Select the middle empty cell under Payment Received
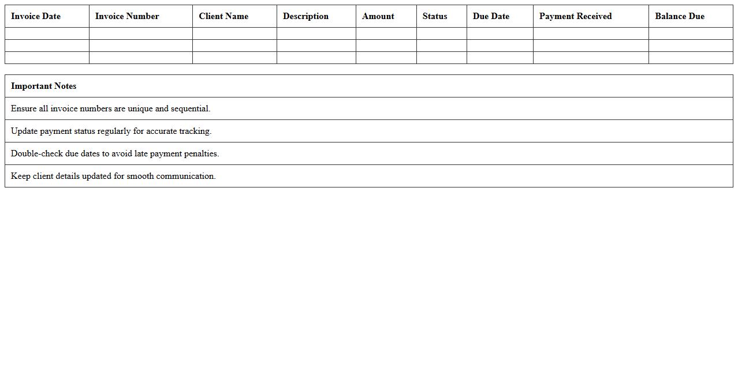The image size is (738, 375). (x=591, y=46)
